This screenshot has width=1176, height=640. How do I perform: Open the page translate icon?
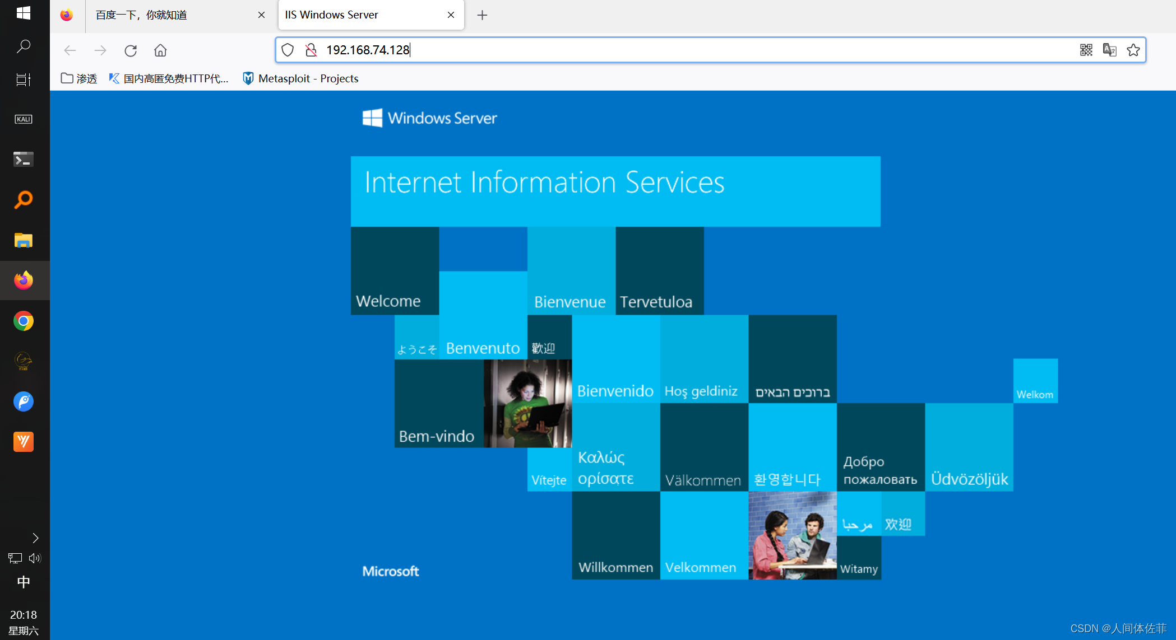click(1109, 50)
